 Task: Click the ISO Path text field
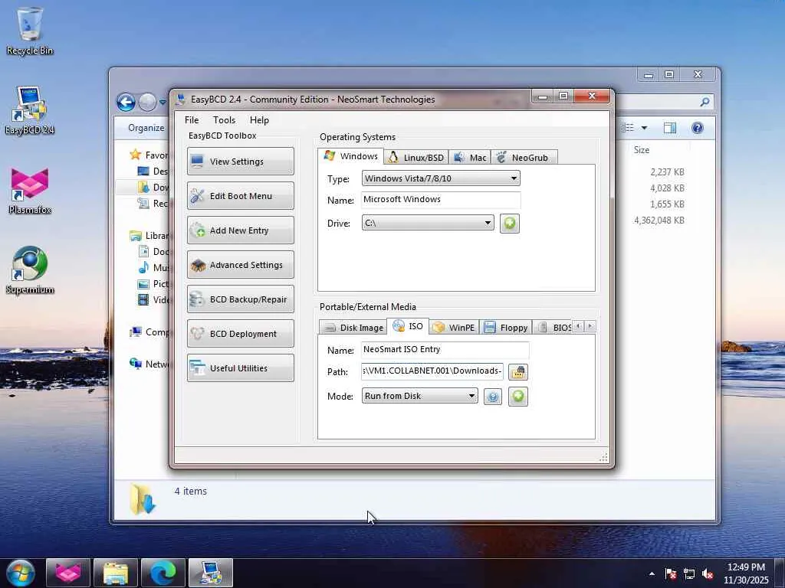pyautogui.click(x=432, y=371)
